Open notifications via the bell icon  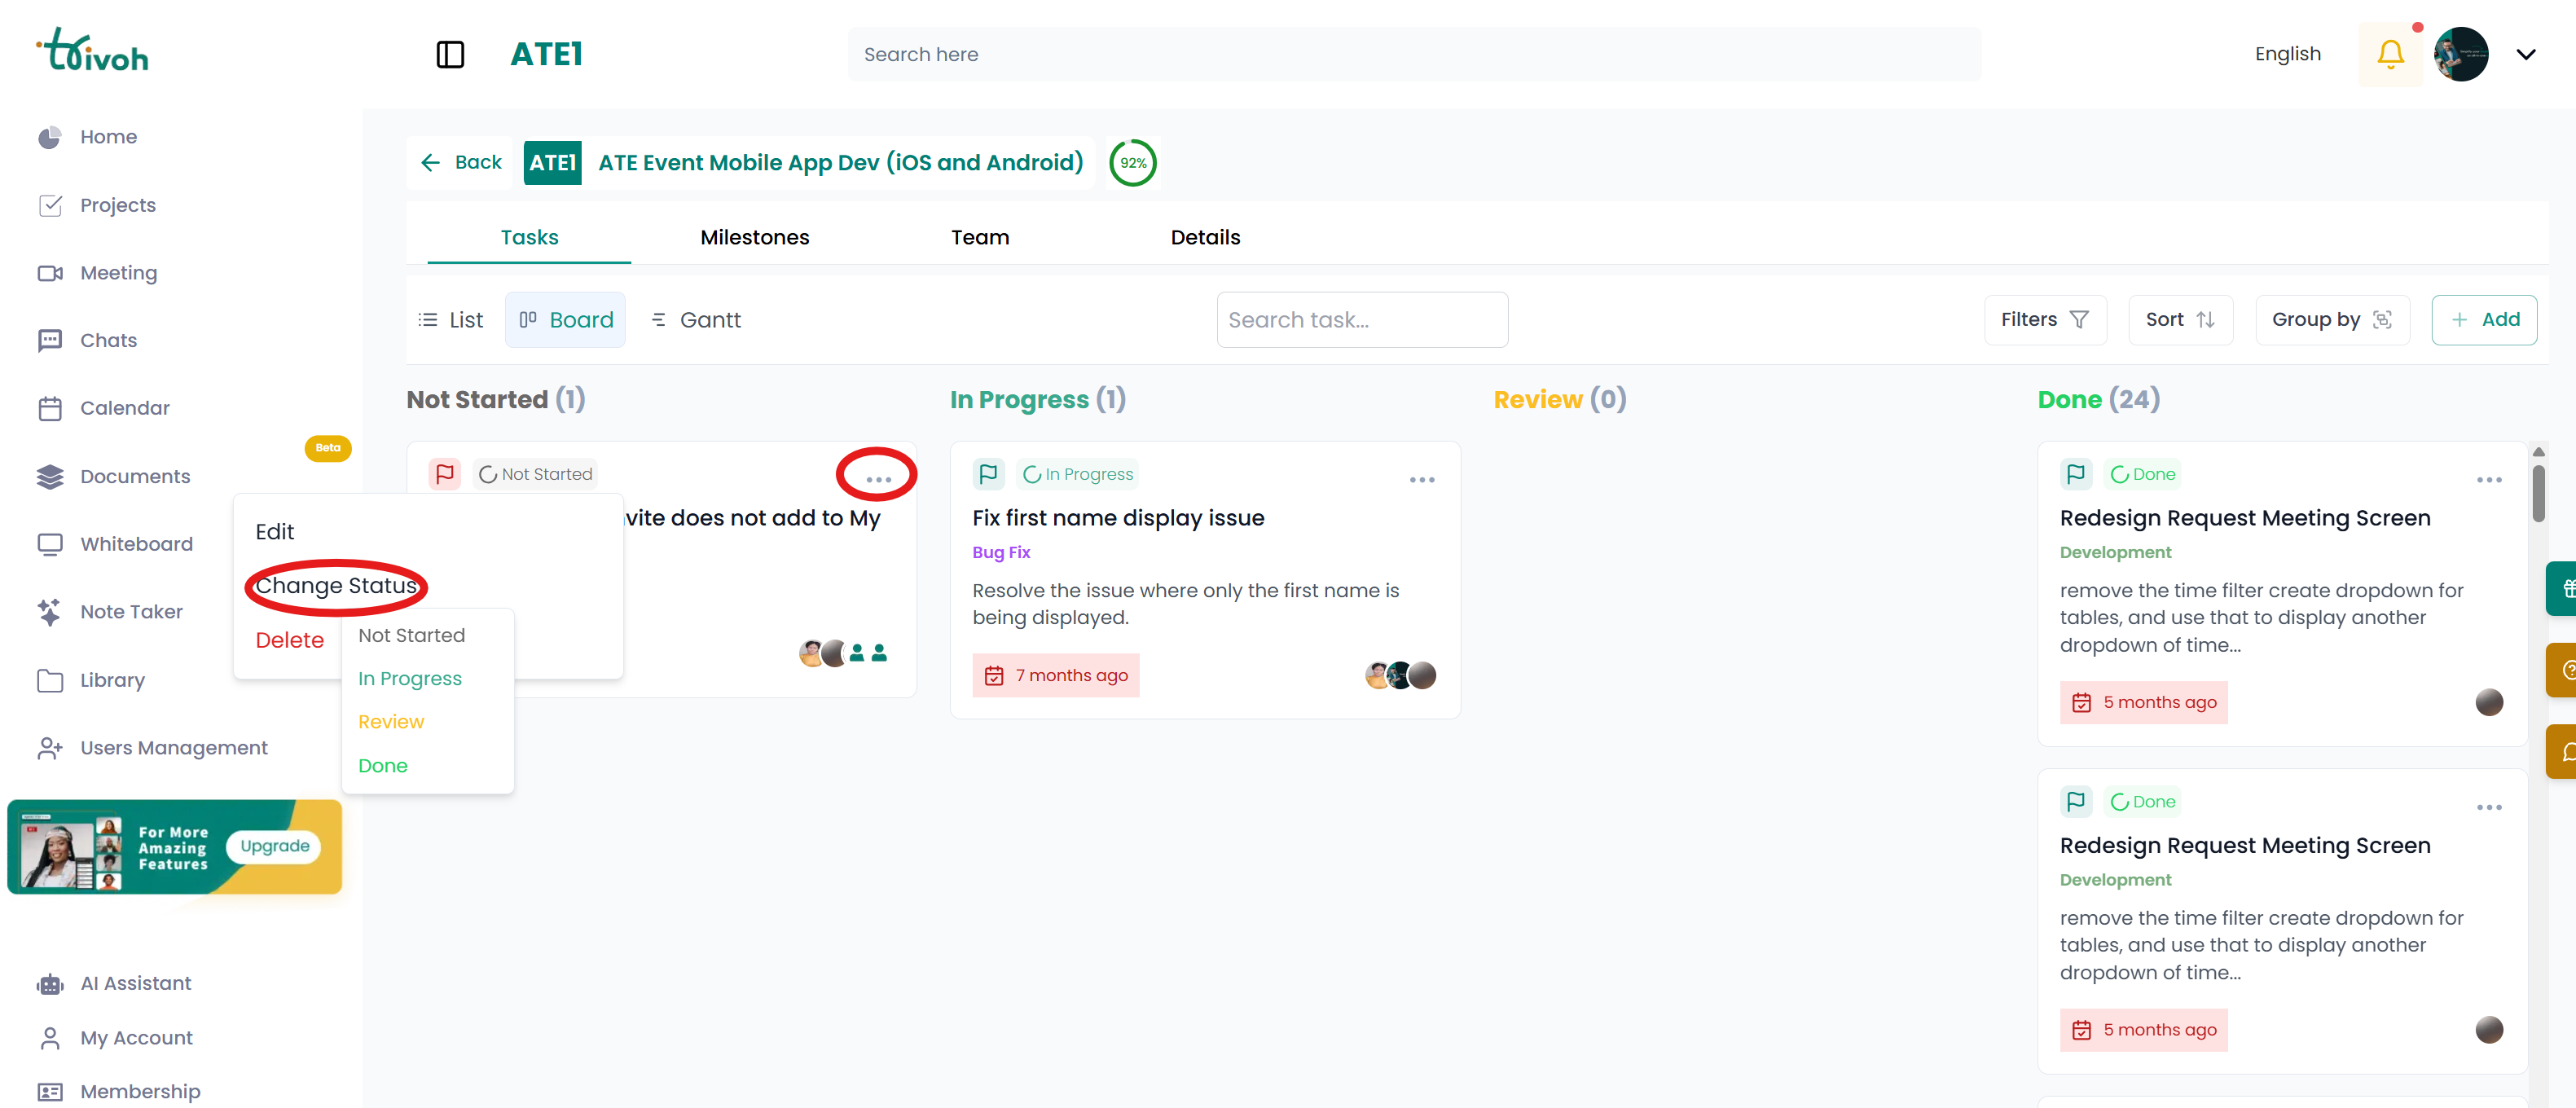click(2390, 54)
